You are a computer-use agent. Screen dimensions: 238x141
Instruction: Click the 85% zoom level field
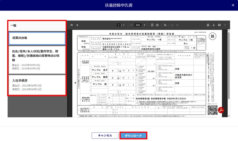click(138, 25)
